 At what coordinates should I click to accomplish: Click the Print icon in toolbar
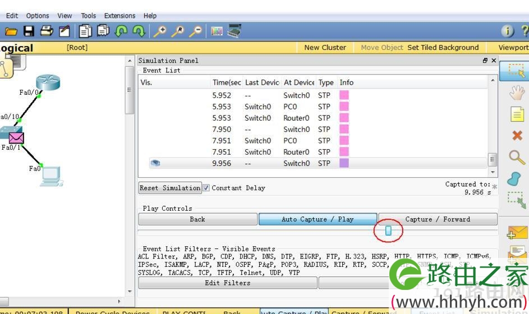click(47, 31)
